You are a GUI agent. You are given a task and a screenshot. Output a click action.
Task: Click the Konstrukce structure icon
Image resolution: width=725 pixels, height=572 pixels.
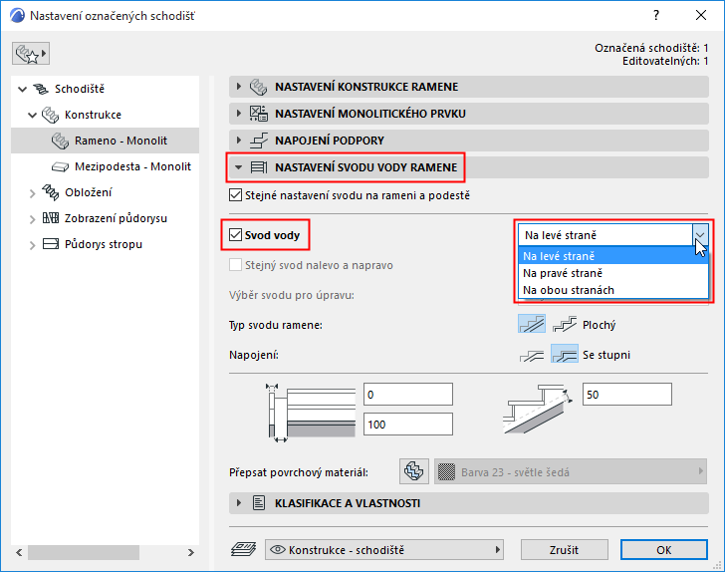point(51,115)
